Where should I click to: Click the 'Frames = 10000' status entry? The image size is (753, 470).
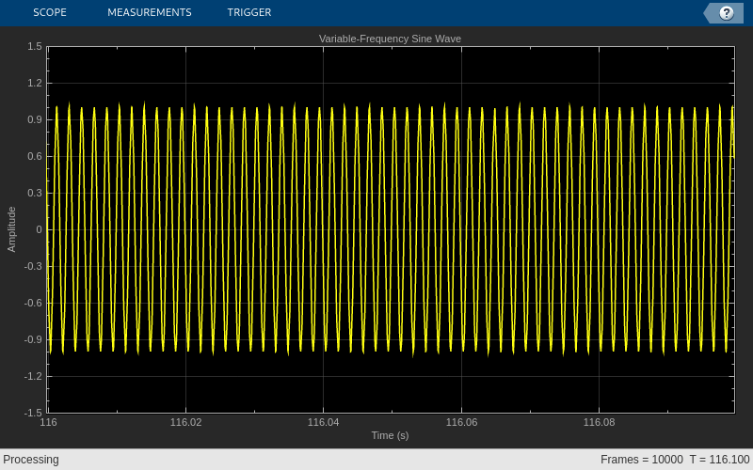pos(642,460)
